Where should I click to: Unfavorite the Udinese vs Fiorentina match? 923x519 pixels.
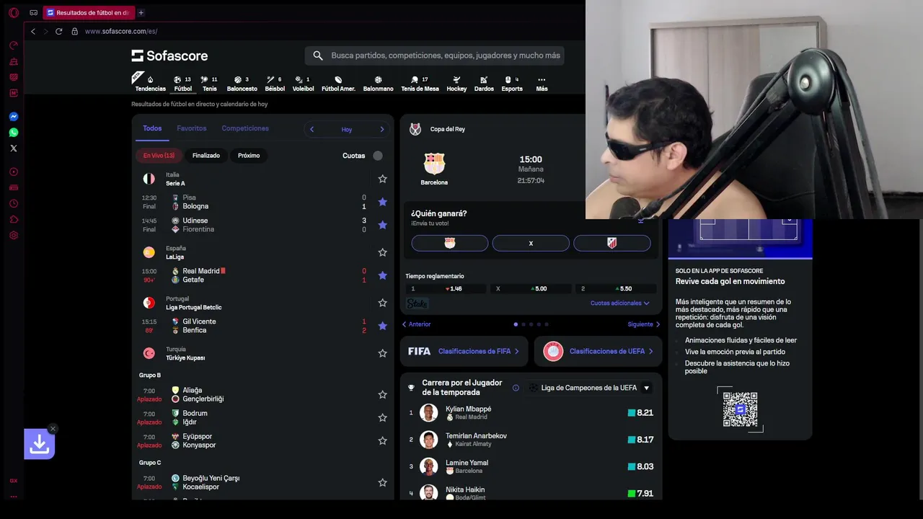click(x=383, y=225)
